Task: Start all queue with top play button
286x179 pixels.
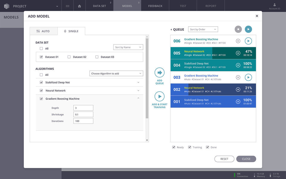Action: (248, 29)
